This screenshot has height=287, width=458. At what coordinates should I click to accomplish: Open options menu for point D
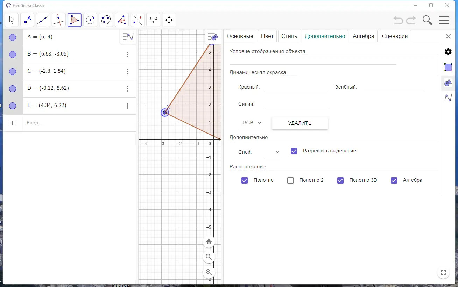[x=127, y=89]
